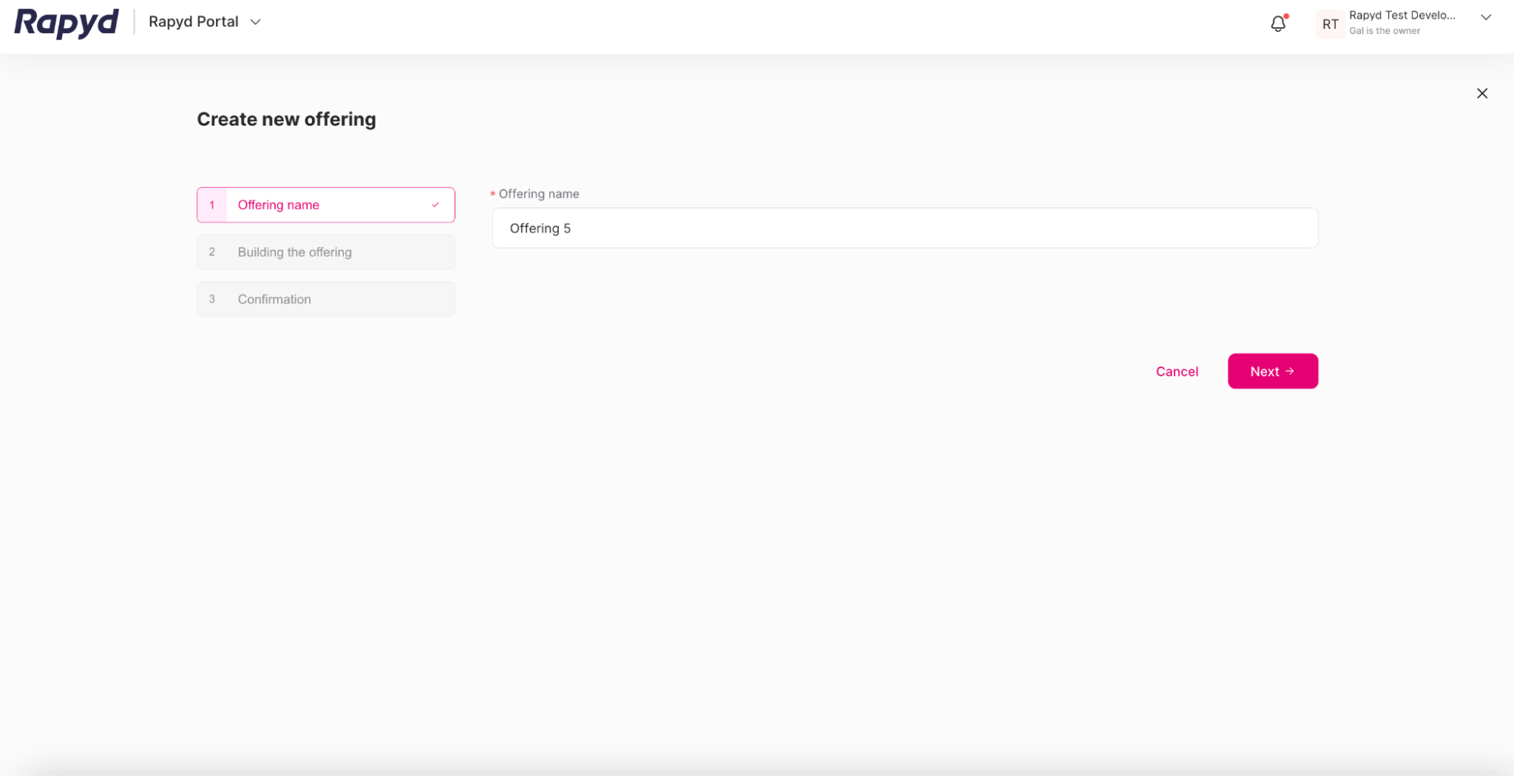Switch to the Building the offering step
The width and height of the screenshot is (1514, 776).
(x=295, y=252)
